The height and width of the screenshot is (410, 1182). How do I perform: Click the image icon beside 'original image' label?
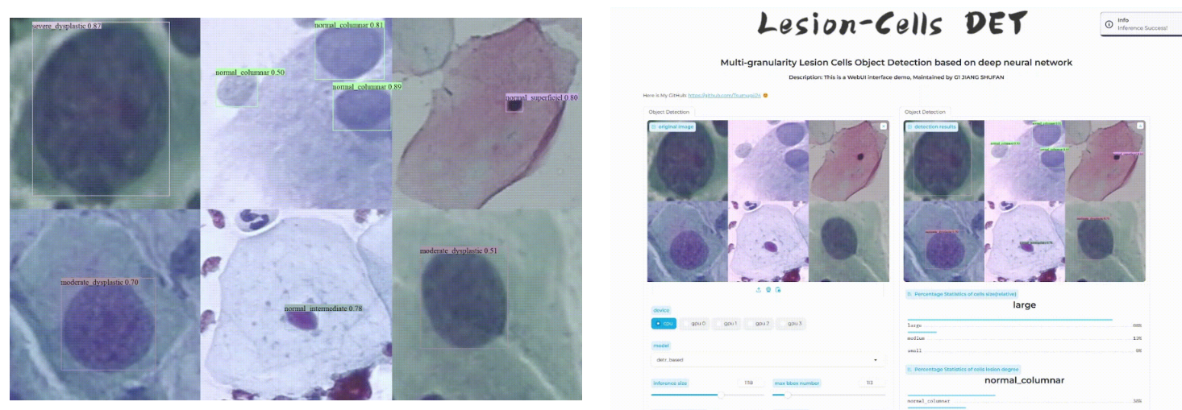654,126
